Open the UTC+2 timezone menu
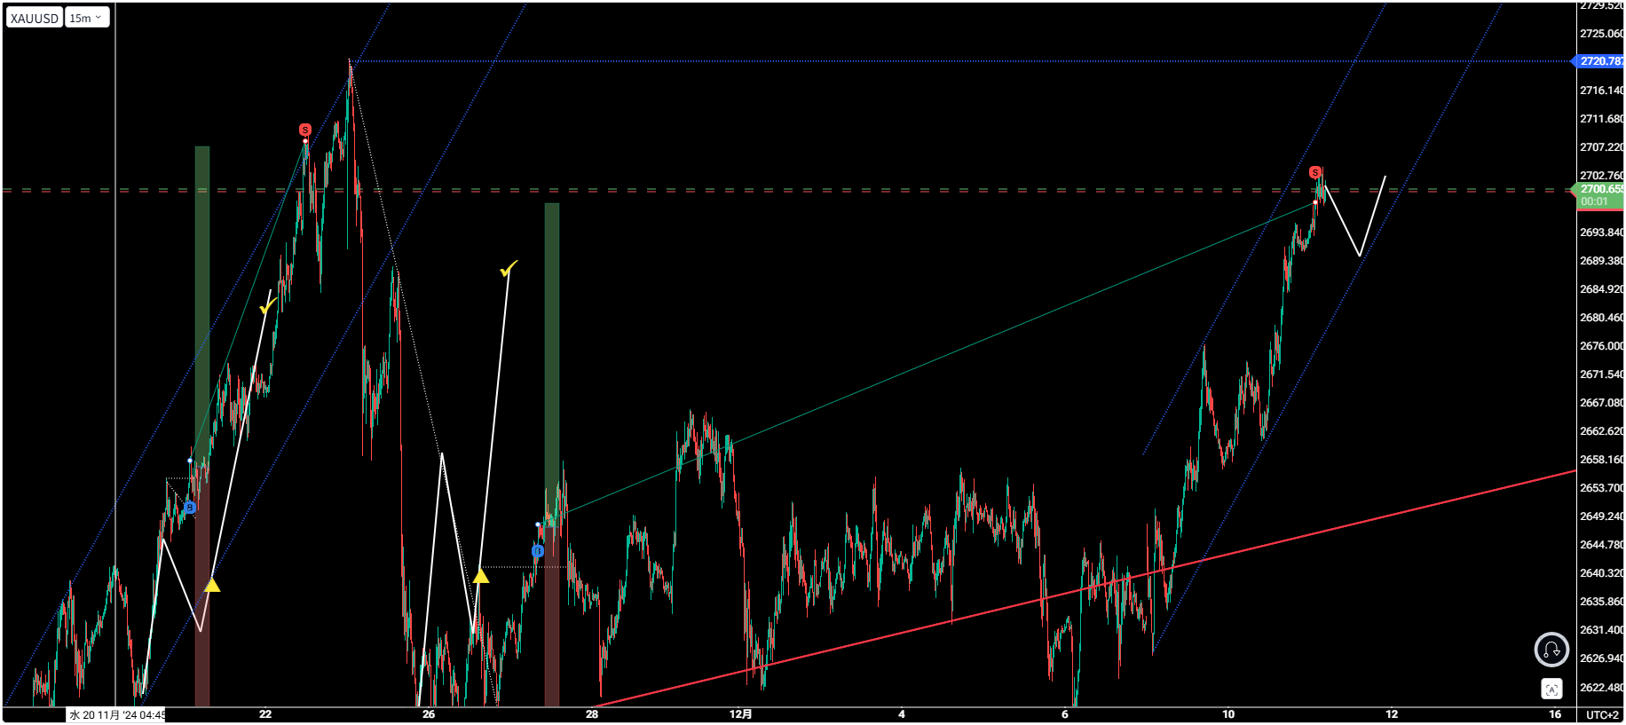1626x725 pixels. point(1602,714)
